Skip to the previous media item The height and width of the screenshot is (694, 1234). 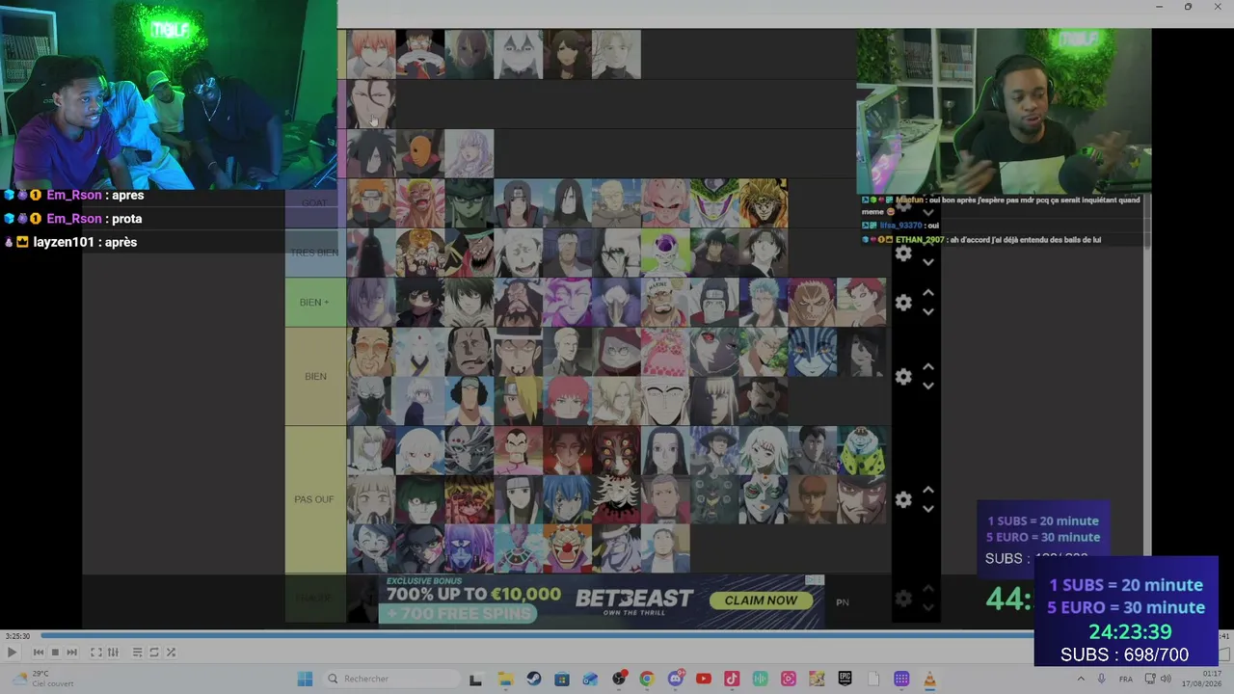(39, 653)
